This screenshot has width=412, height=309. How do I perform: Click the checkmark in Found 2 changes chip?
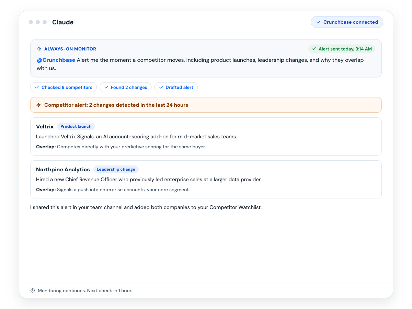[x=106, y=88]
